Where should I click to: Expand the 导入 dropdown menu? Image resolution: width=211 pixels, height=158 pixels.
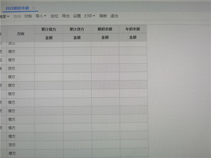(x=41, y=16)
